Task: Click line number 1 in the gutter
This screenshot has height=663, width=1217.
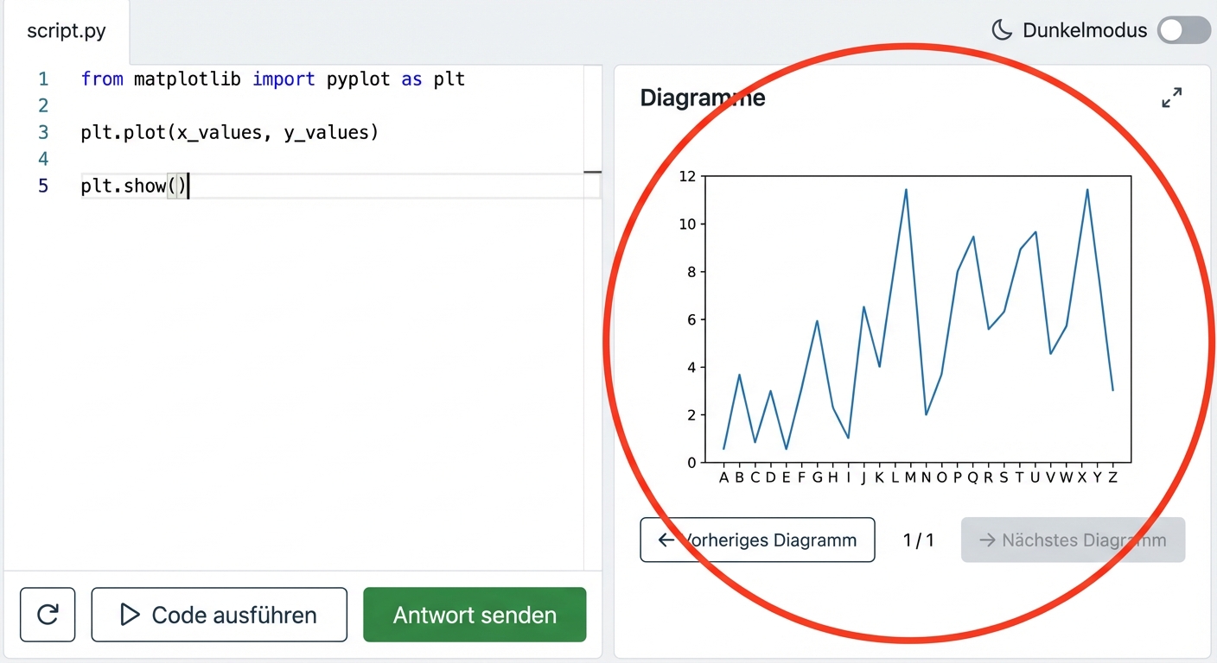Action: [43, 79]
